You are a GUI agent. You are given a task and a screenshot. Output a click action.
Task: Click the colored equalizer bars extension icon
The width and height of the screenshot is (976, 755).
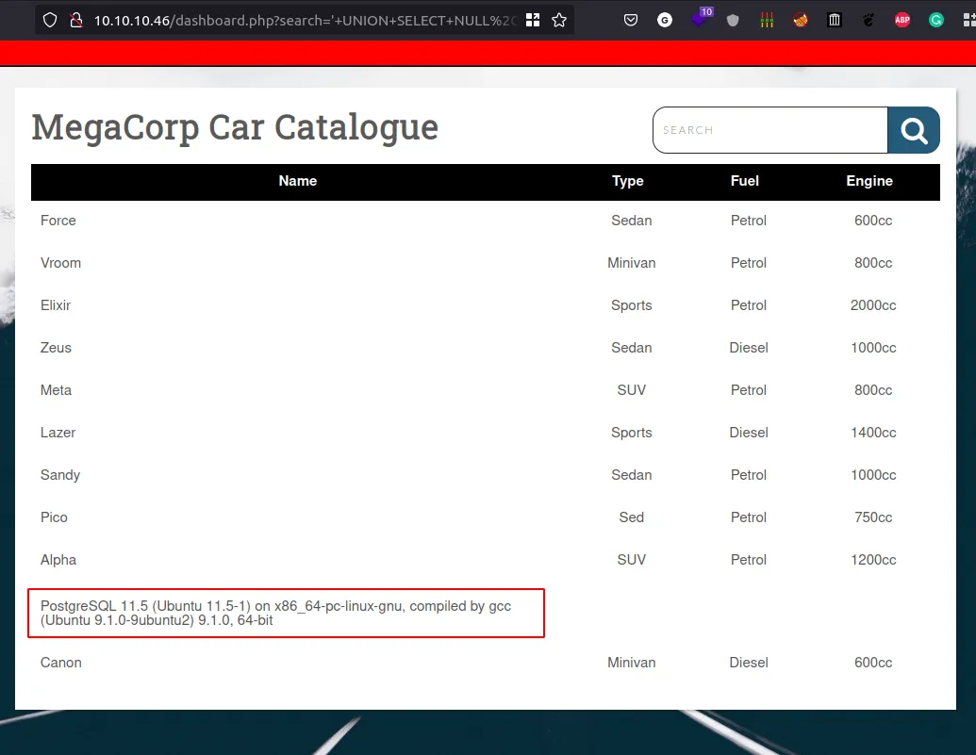(767, 20)
